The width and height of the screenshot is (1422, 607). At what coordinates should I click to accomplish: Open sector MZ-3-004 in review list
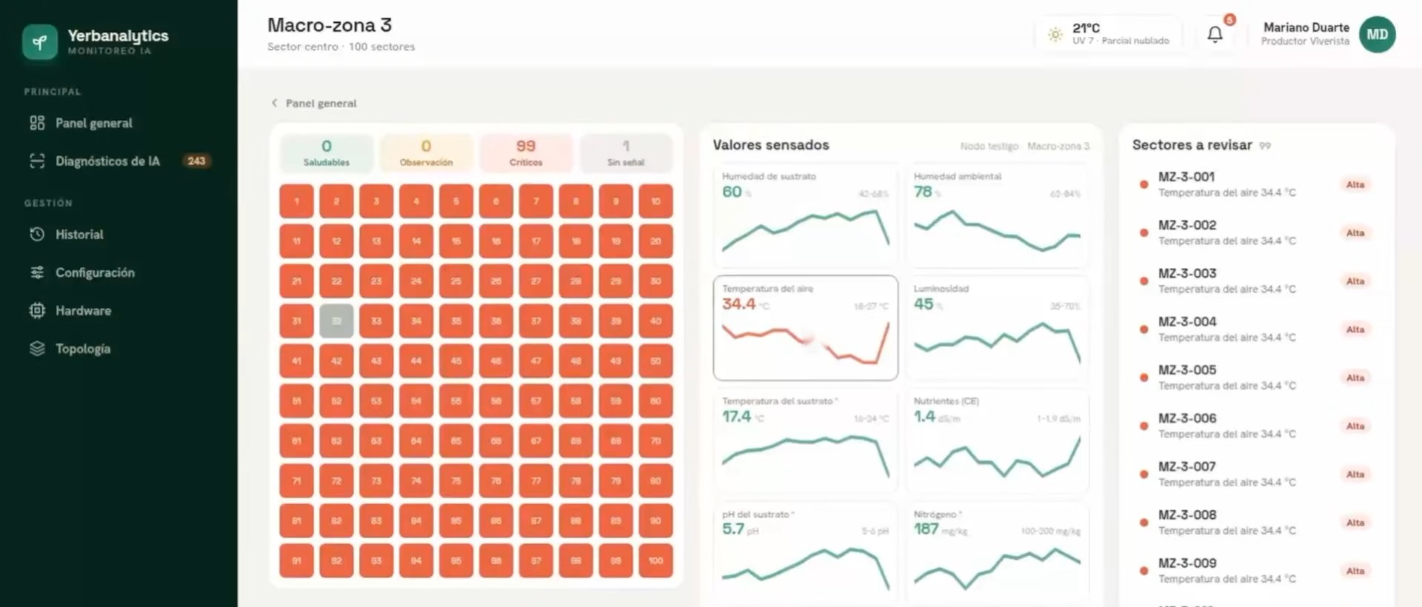[x=1256, y=329]
